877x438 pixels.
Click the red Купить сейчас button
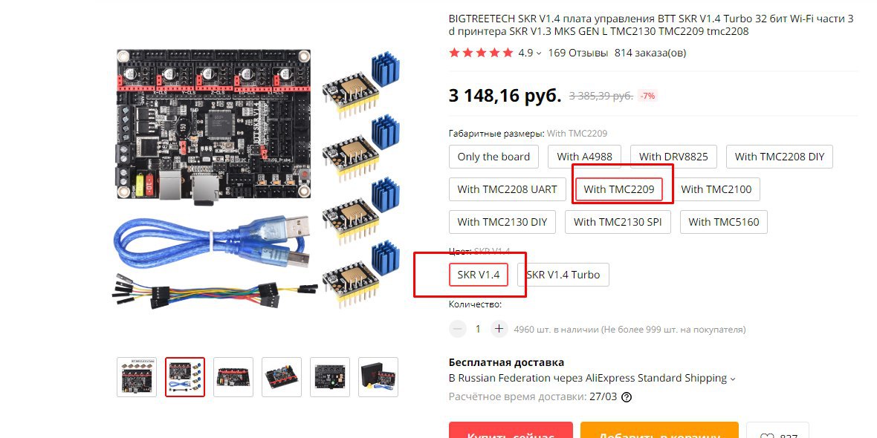tap(511, 430)
